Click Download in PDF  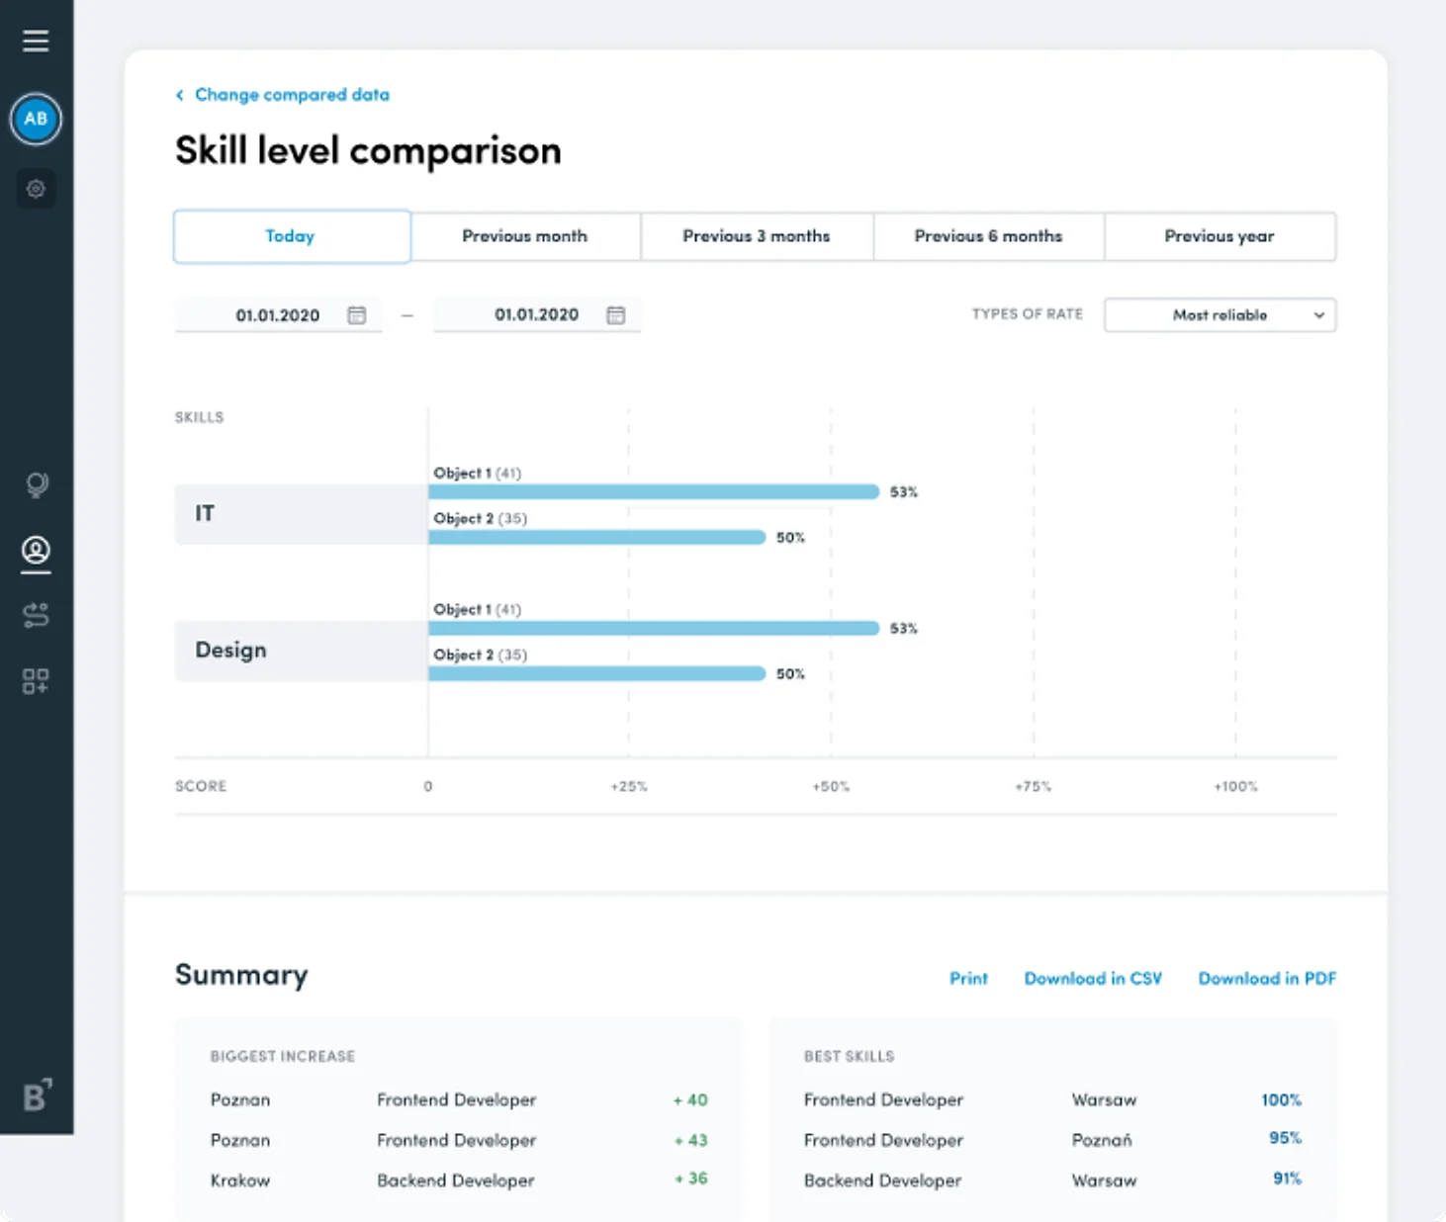1267,978
